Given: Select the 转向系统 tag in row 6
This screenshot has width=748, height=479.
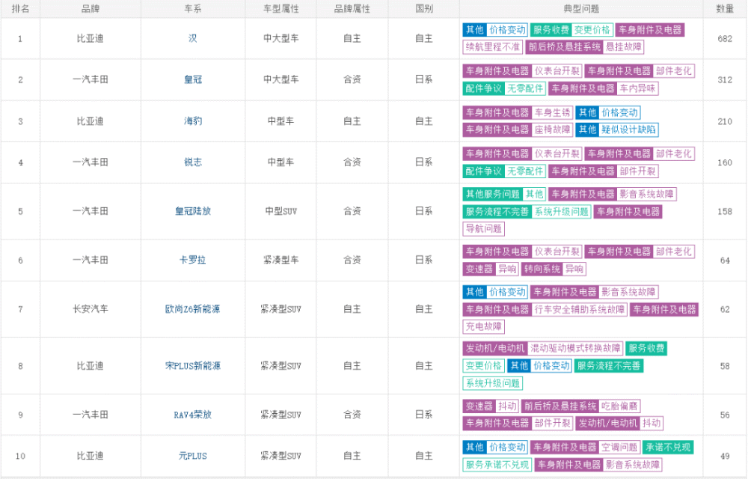Looking at the screenshot, I should [542, 269].
